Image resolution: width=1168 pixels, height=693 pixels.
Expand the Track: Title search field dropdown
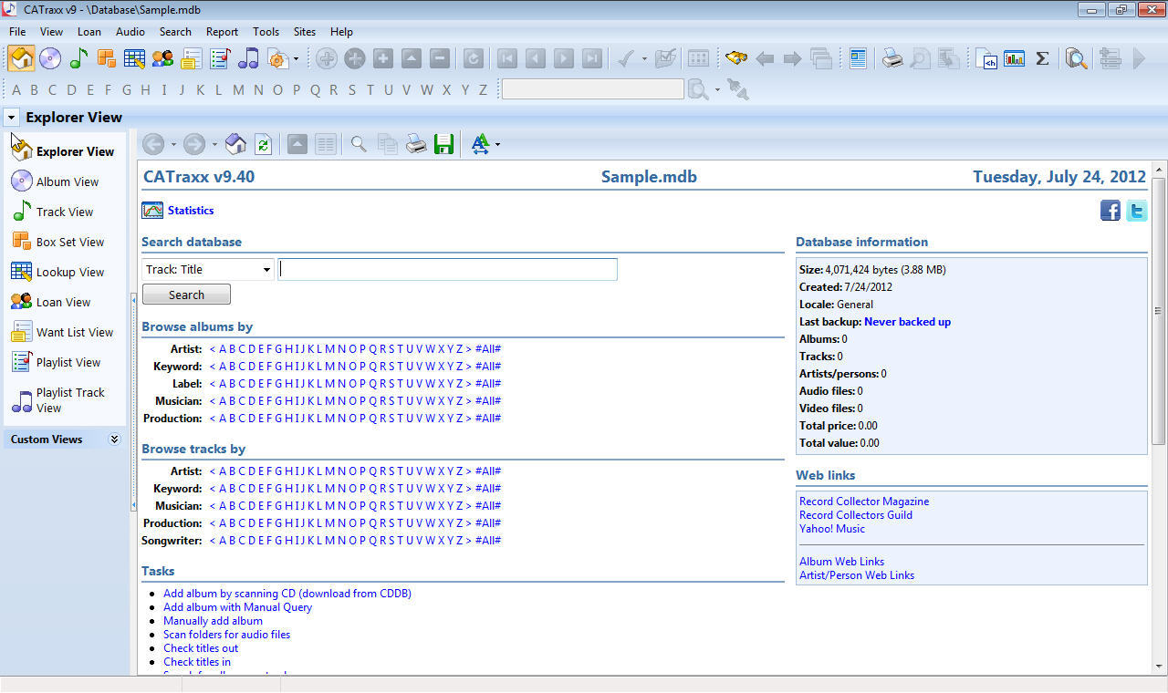point(266,269)
